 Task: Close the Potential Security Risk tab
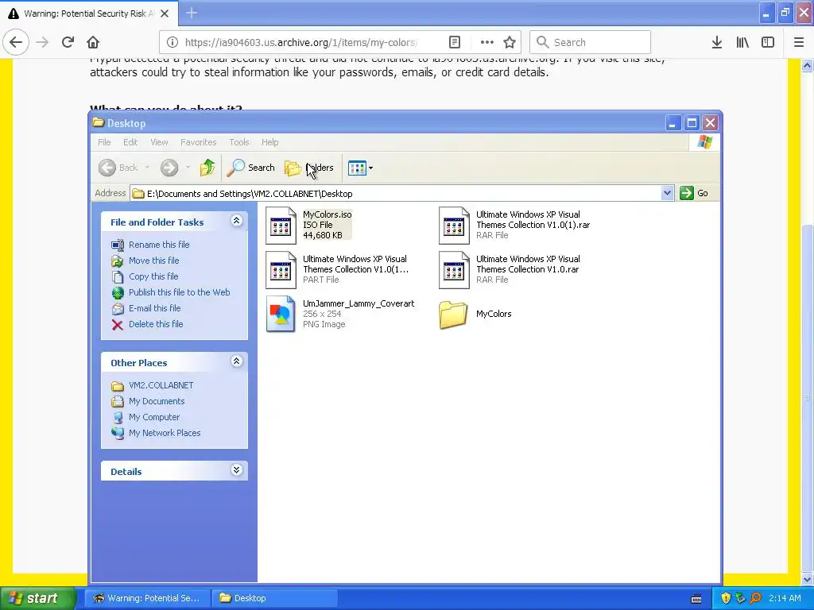[165, 14]
